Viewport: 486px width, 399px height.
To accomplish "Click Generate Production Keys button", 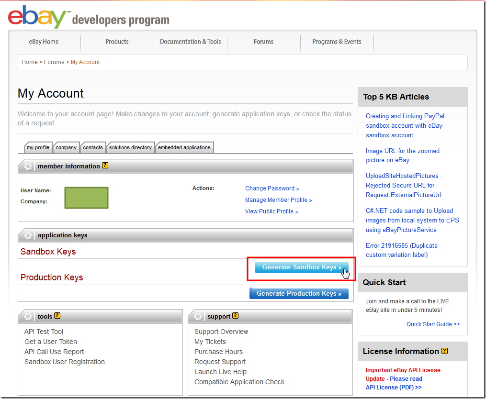I will click(x=299, y=293).
